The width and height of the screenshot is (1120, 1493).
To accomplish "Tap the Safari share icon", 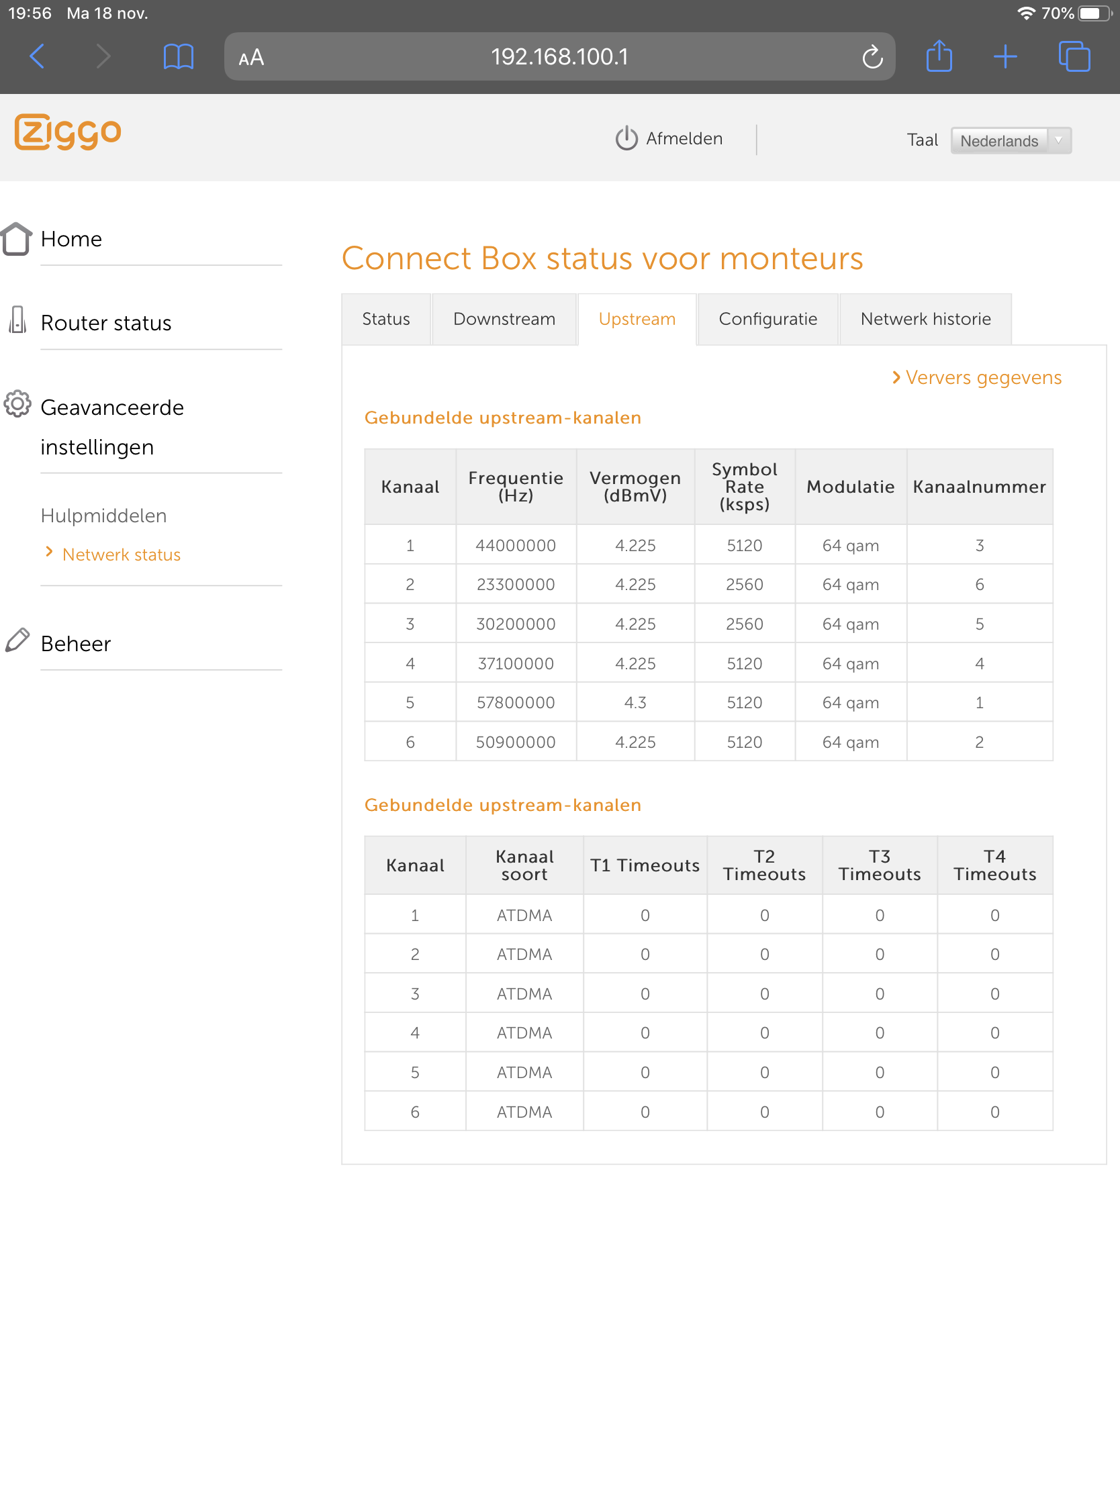I will point(939,56).
